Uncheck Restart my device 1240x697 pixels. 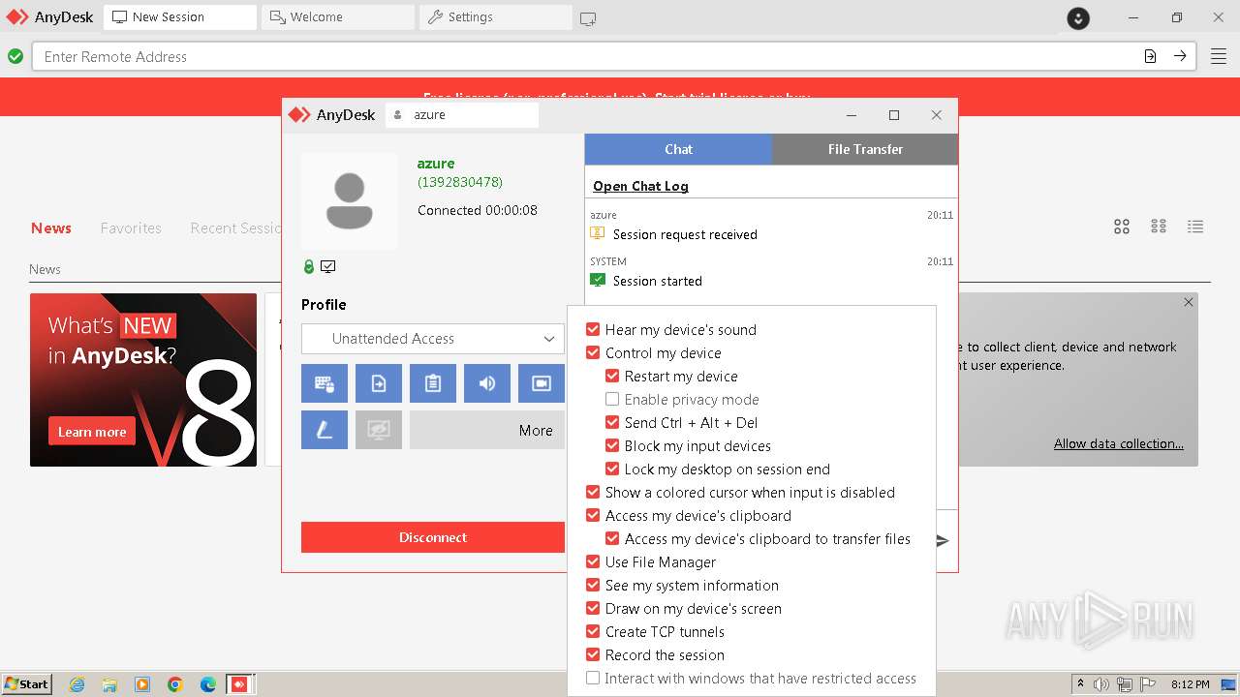[x=612, y=376]
